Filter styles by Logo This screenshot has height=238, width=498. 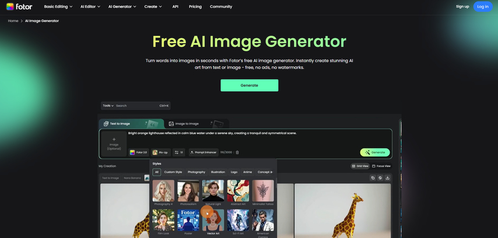[x=234, y=172]
